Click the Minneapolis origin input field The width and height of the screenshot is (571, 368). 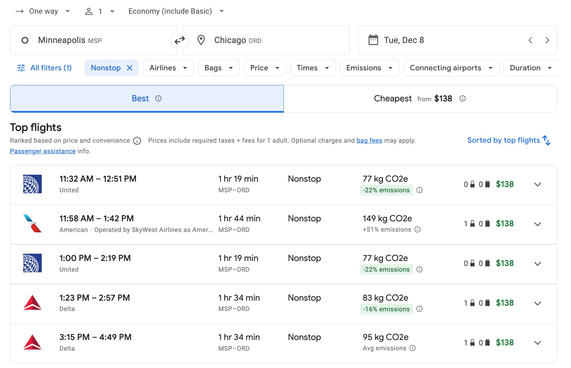click(93, 40)
